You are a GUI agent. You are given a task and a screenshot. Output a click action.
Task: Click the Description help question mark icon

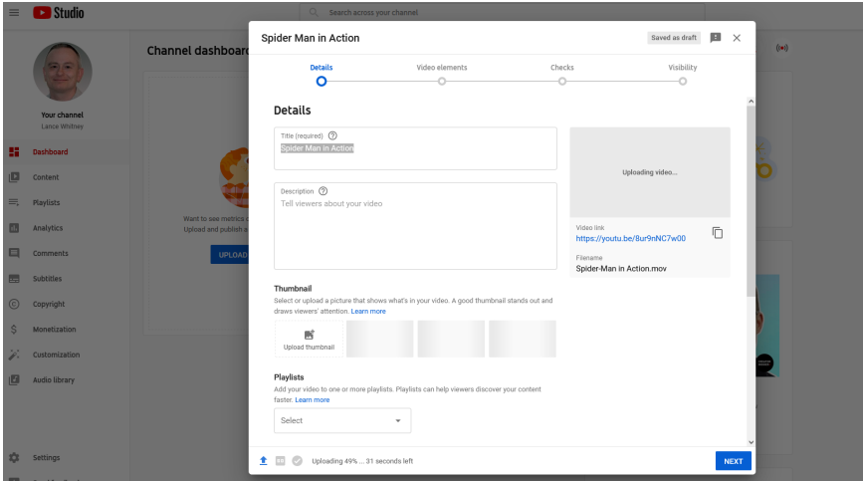(x=324, y=191)
